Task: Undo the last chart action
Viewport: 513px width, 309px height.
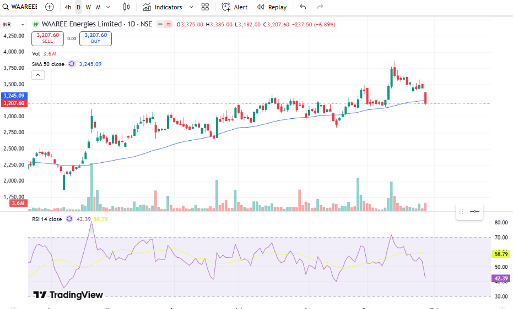Action: click(303, 7)
